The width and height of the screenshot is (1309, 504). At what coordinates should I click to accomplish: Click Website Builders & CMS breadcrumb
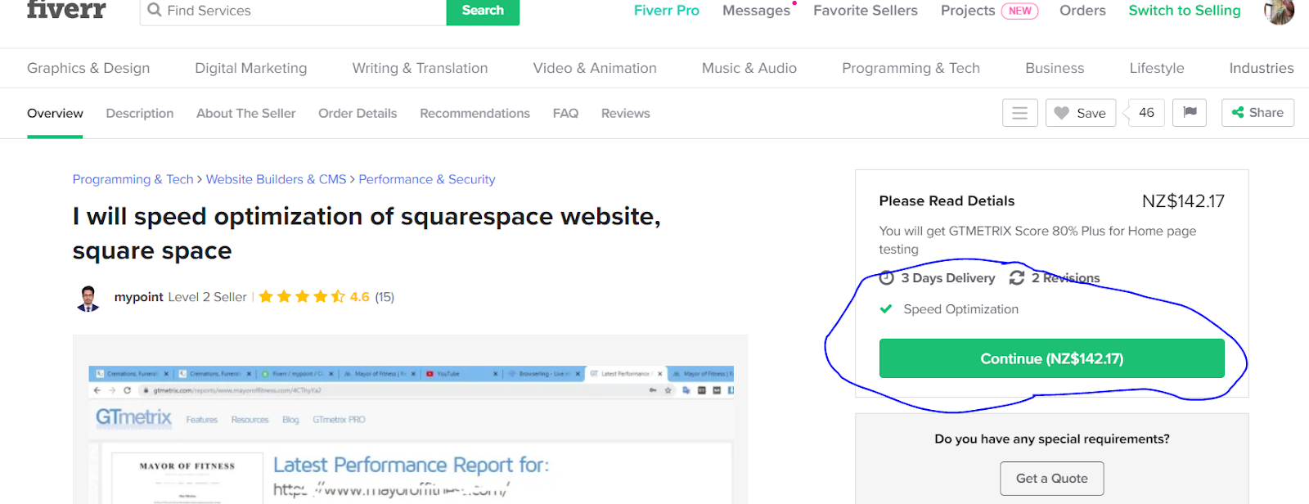tap(276, 179)
